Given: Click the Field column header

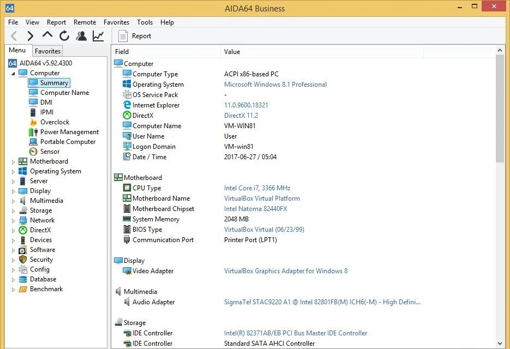Looking at the screenshot, I should tap(166, 52).
